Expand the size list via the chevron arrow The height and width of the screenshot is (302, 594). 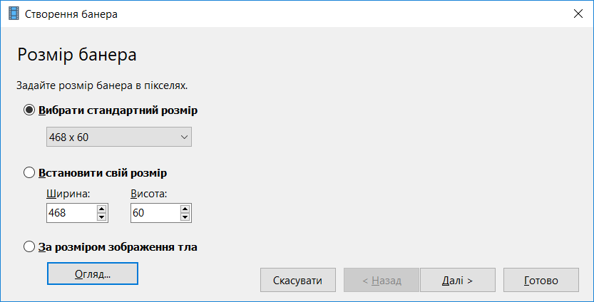[x=184, y=137]
